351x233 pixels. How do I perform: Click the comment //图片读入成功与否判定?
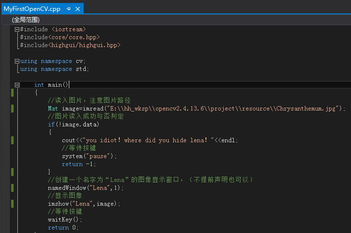tap(86, 116)
